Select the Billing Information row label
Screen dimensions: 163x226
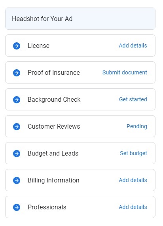53,180
